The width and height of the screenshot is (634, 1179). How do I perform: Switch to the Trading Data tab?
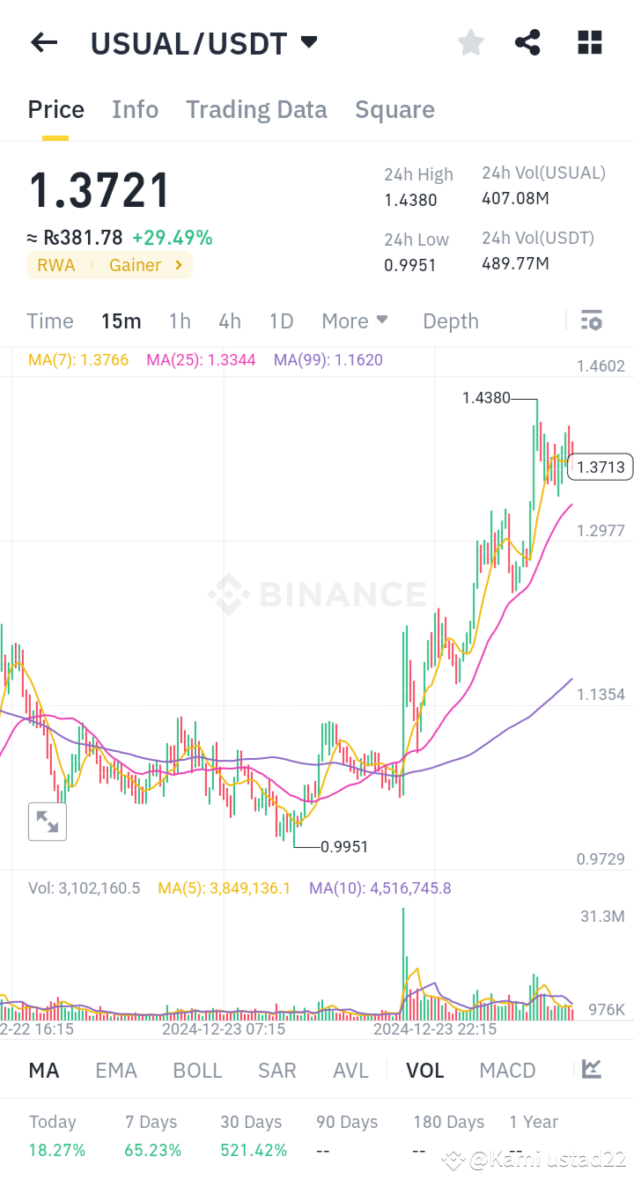[x=256, y=109]
